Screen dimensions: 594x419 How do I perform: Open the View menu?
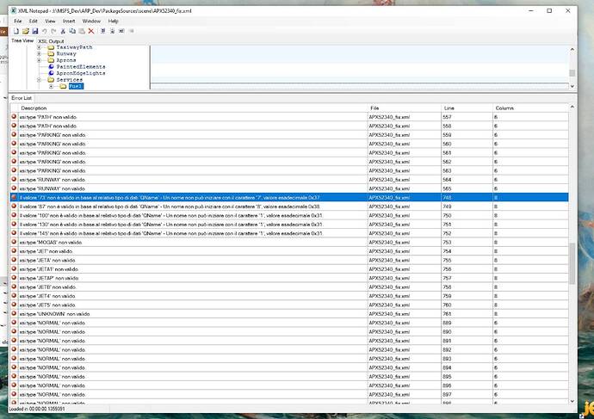click(50, 22)
